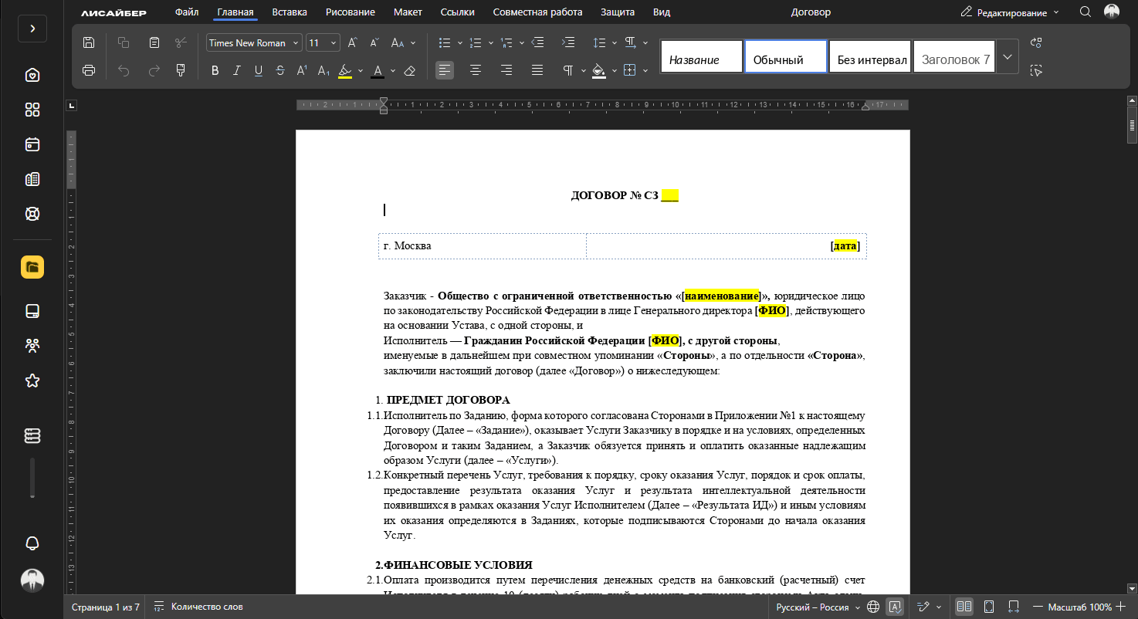Expand the bullet list options arrow
Screen dimensions: 1138x619
459,43
